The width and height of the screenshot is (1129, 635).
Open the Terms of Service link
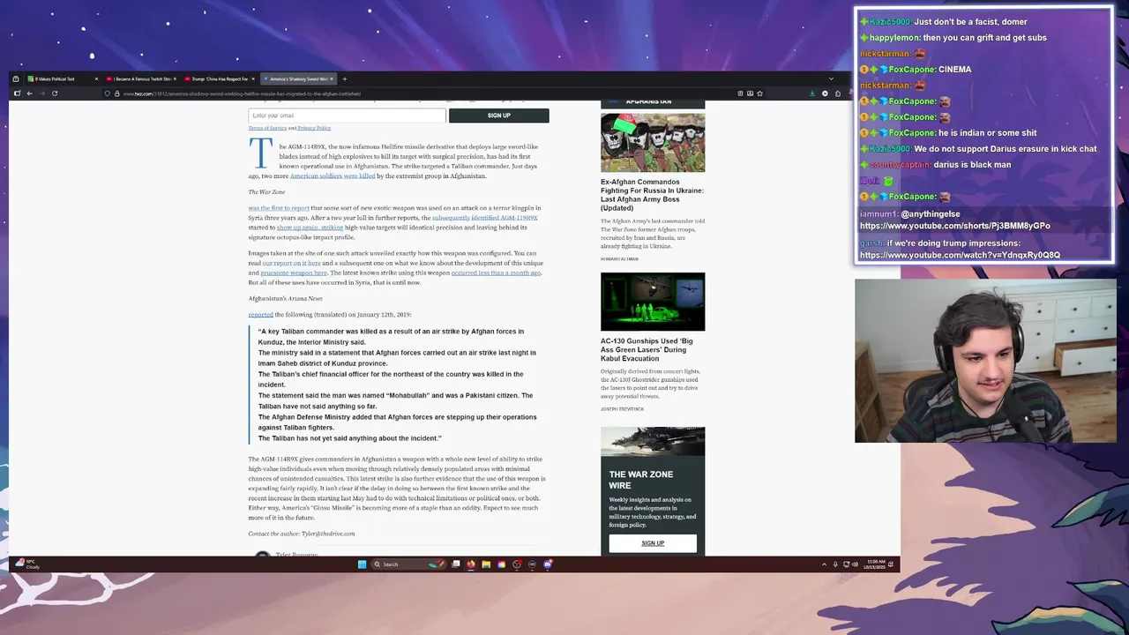267,128
